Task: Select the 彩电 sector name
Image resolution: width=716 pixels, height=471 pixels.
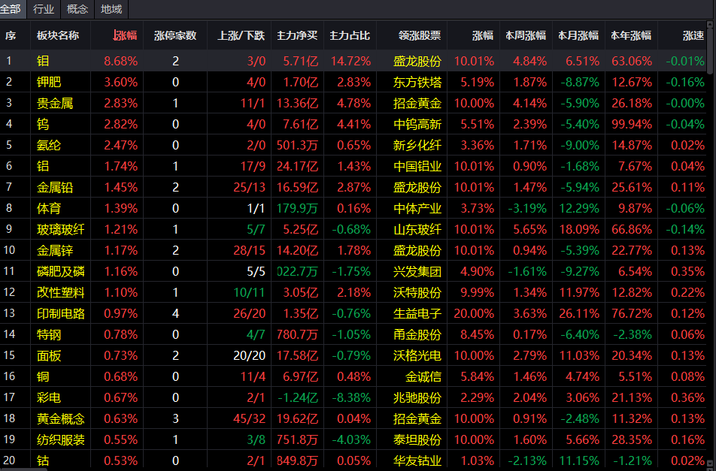Action: pos(49,397)
